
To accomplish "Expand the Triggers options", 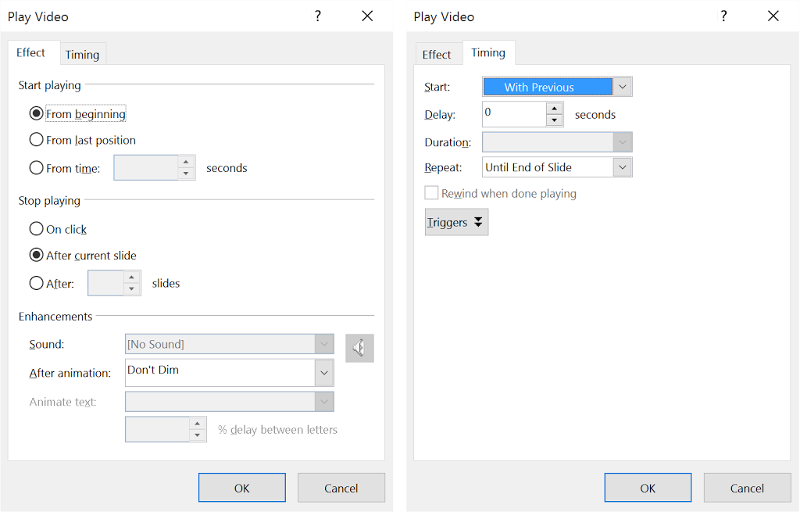I will pyautogui.click(x=456, y=222).
